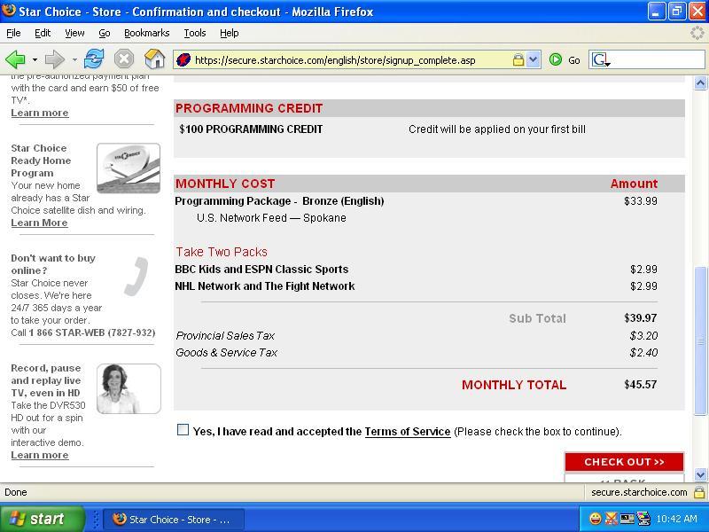Screen dimensions: 709x532
Task: Open the Edit menu
Action: [x=43, y=33]
